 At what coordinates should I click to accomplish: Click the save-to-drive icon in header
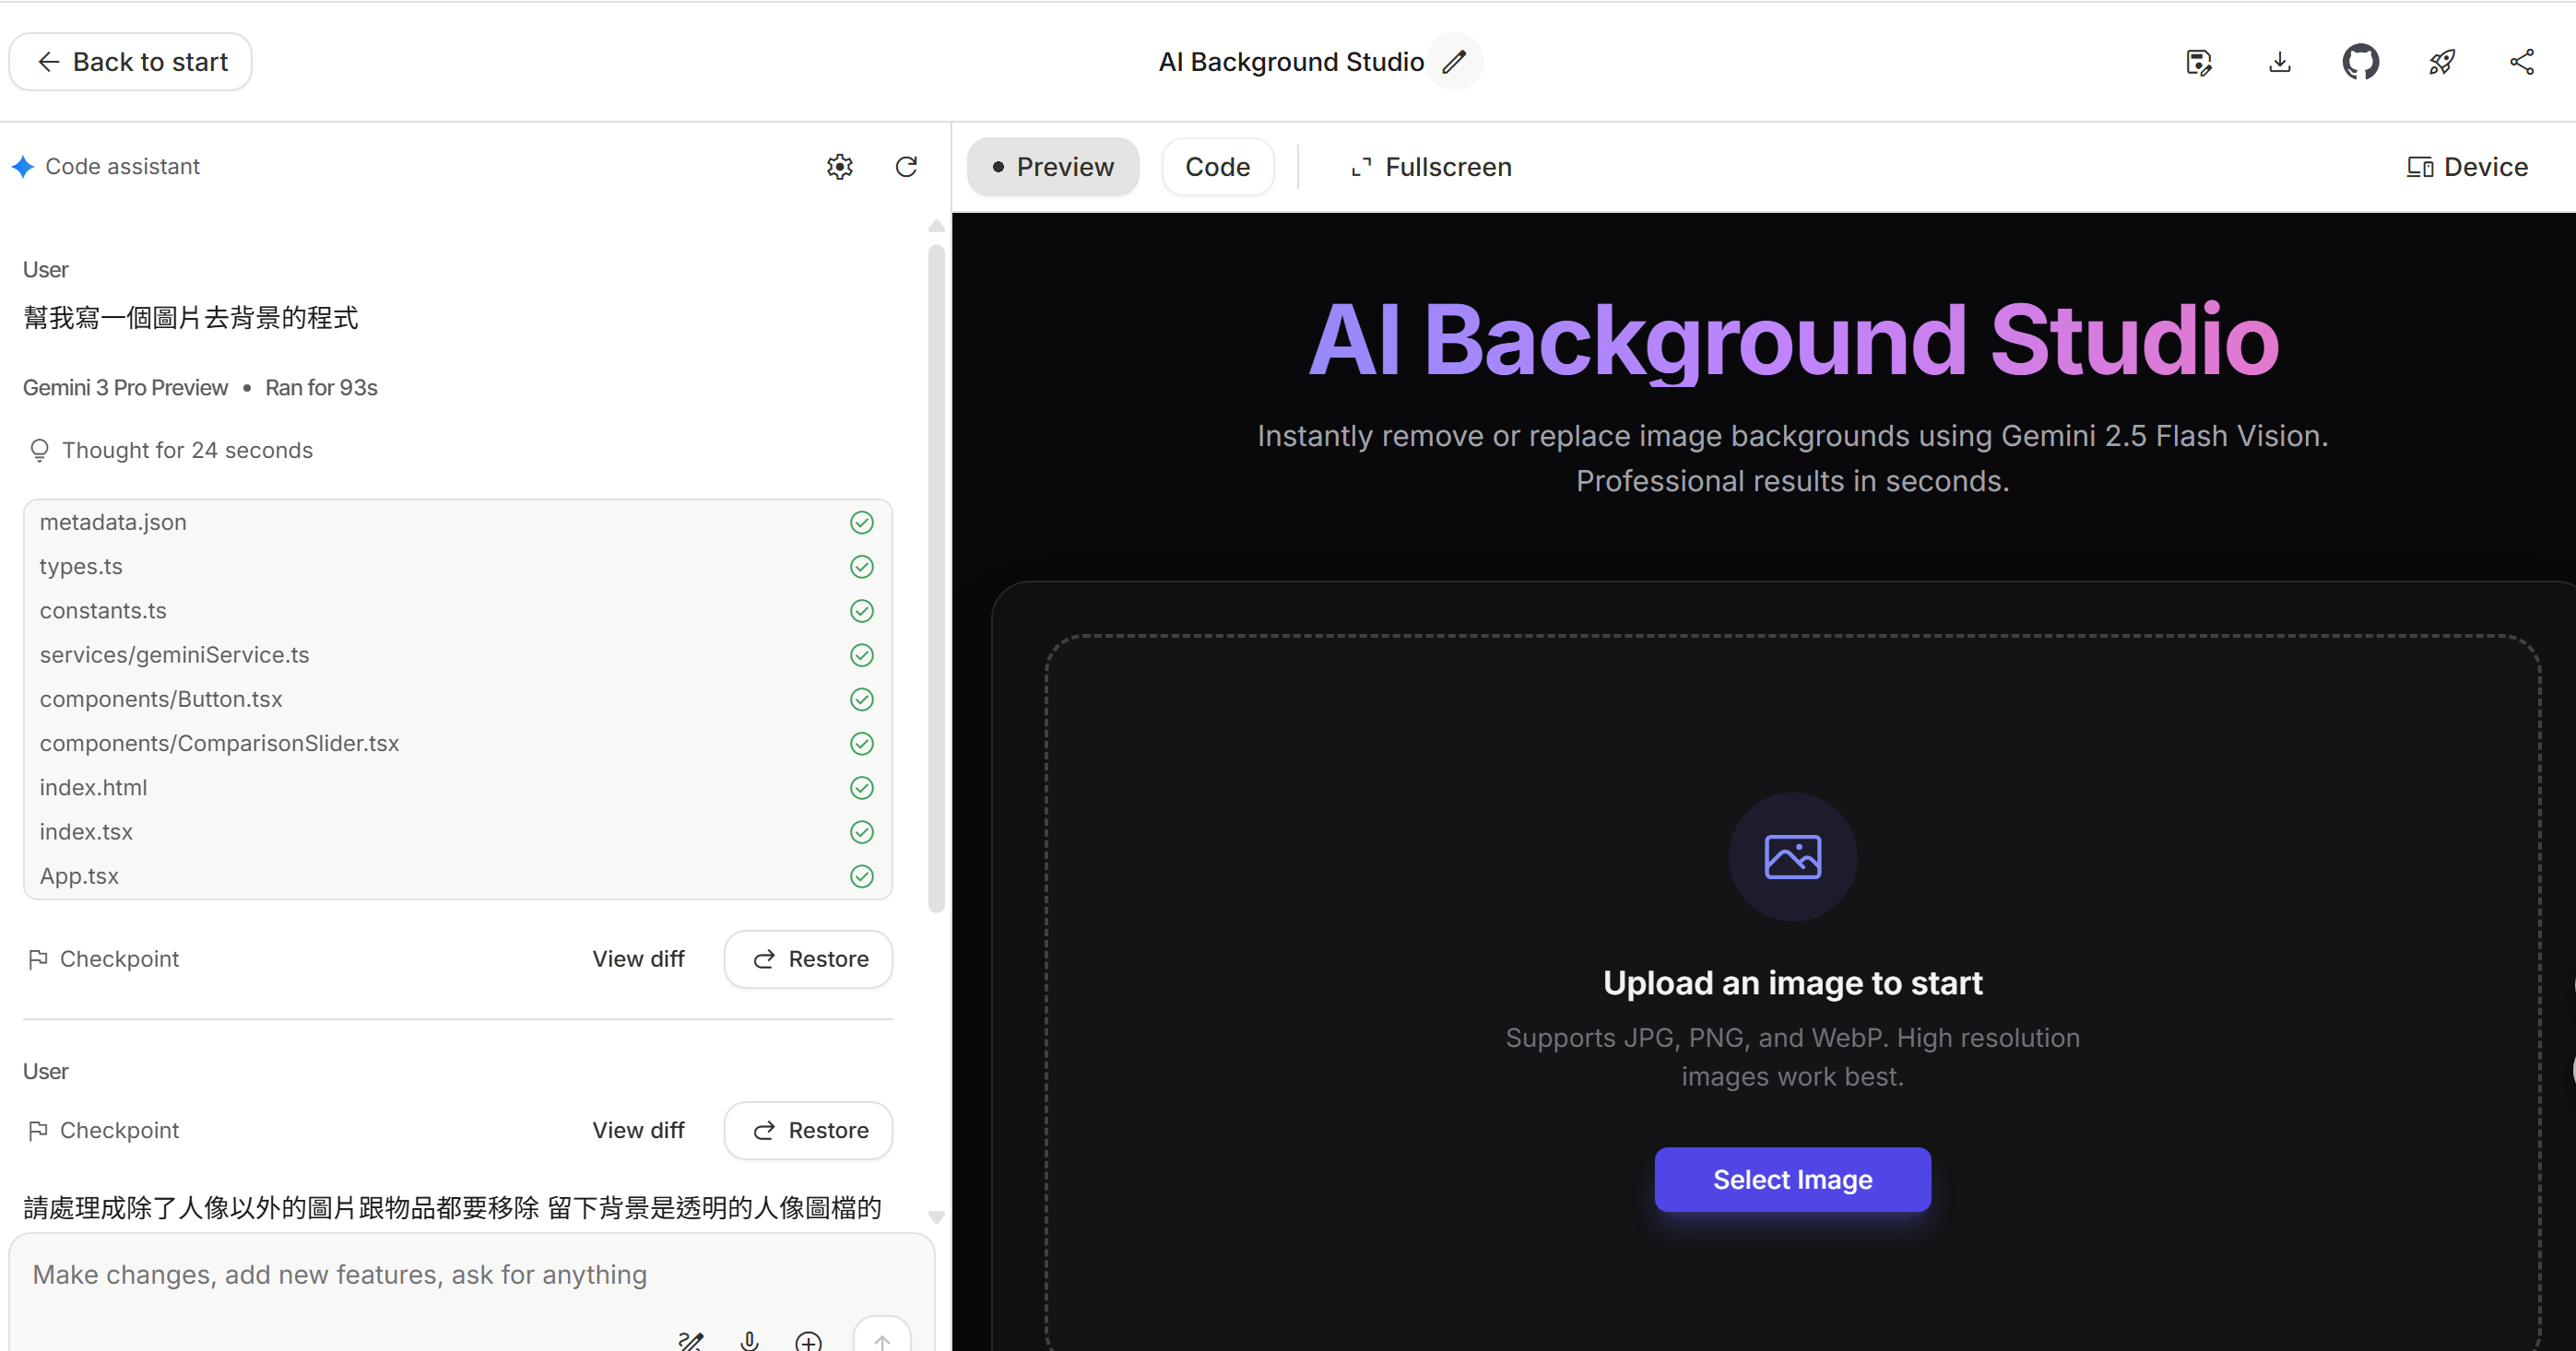click(x=2198, y=62)
